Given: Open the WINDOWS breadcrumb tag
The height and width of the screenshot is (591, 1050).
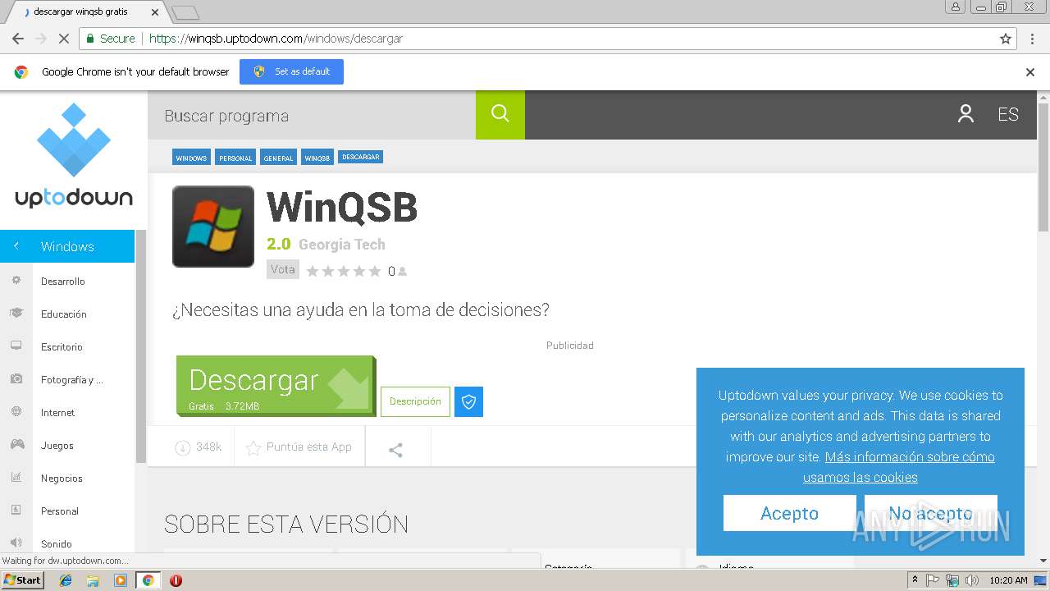Looking at the screenshot, I should click(191, 158).
